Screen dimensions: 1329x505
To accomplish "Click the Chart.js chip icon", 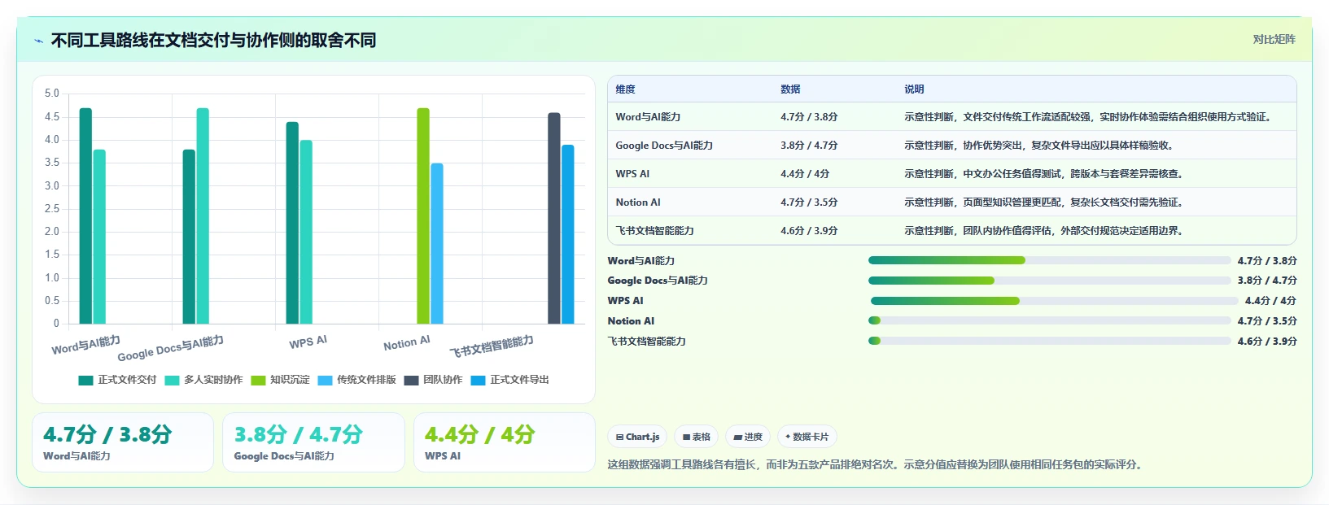I will [x=619, y=438].
